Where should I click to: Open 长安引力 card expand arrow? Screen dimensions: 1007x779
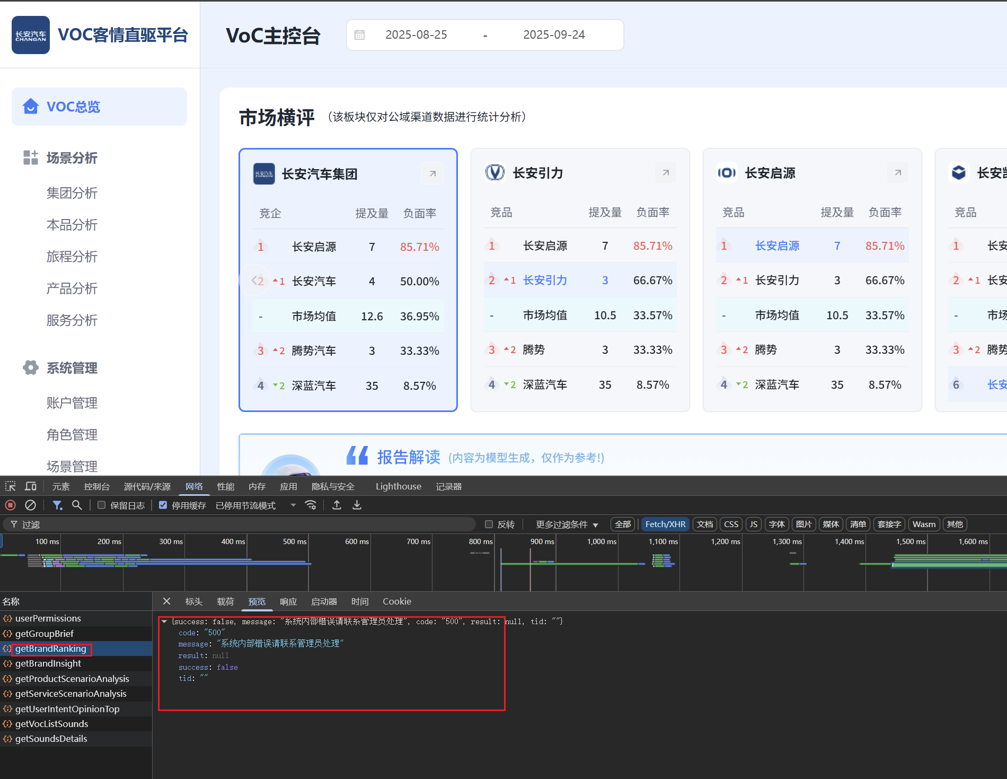[666, 173]
